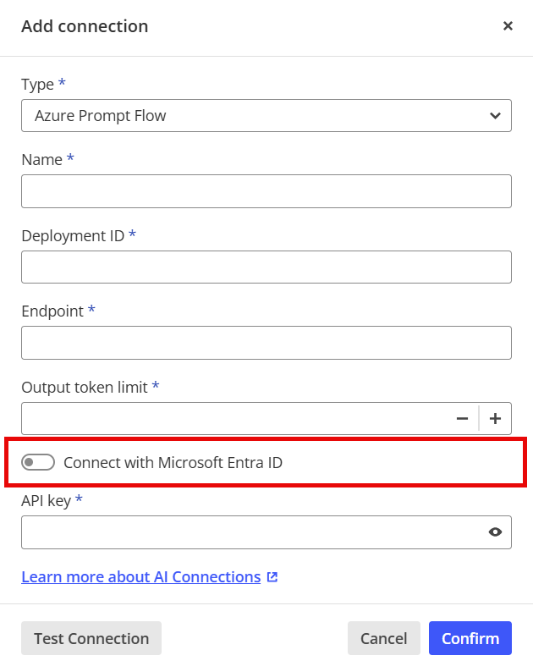Select the Output token limit number field

(x=238, y=418)
